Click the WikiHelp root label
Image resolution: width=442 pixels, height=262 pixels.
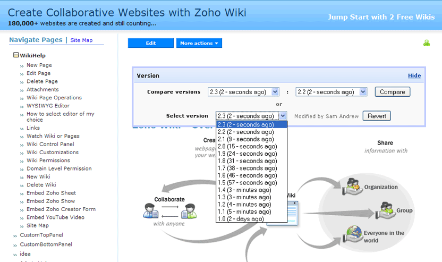pos(33,56)
